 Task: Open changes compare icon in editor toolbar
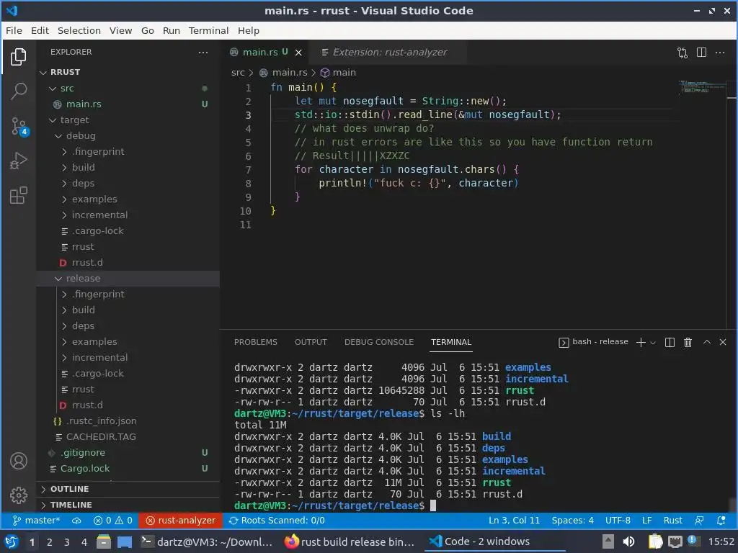click(683, 53)
